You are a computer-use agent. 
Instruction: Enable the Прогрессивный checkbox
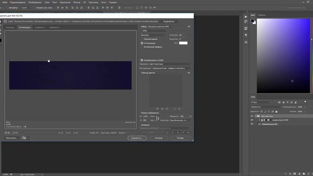click(142, 39)
